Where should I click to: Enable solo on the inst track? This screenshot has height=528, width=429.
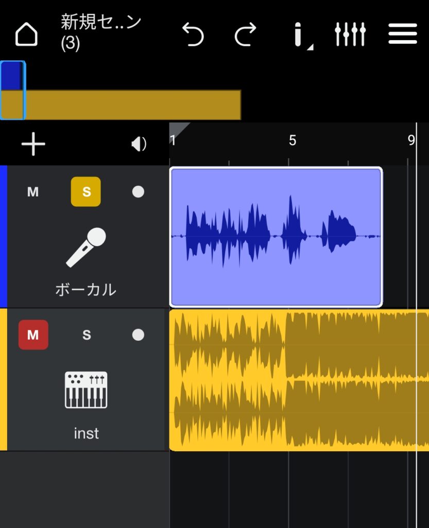(87, 335)
